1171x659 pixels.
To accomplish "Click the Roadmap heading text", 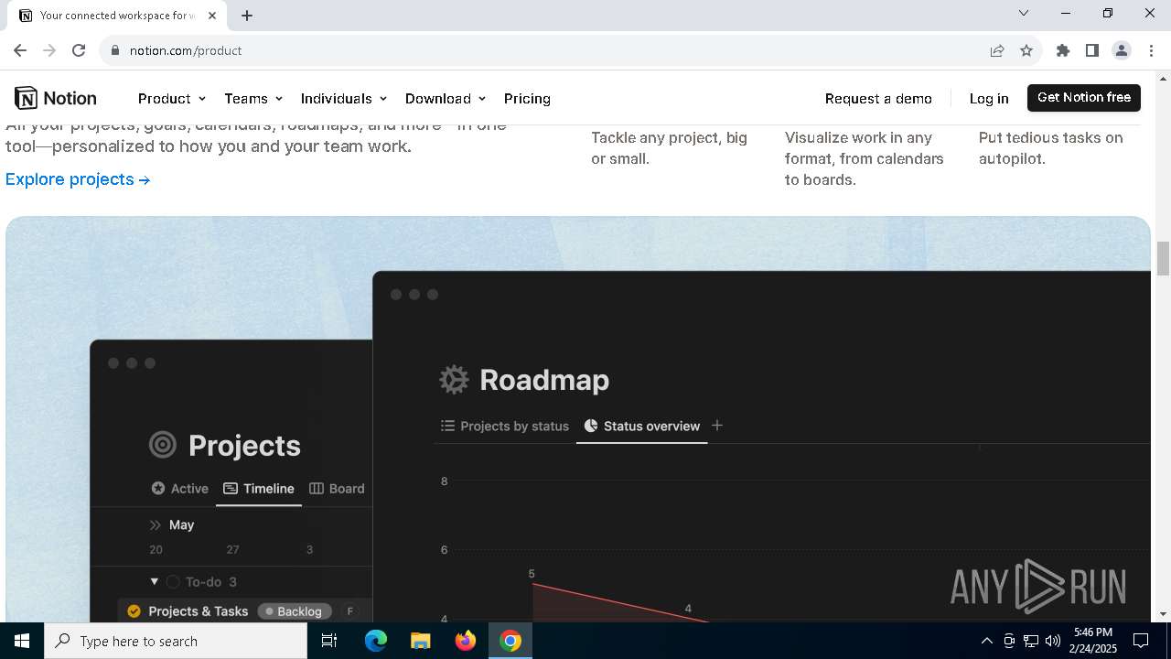I will [x=544, y=379].
